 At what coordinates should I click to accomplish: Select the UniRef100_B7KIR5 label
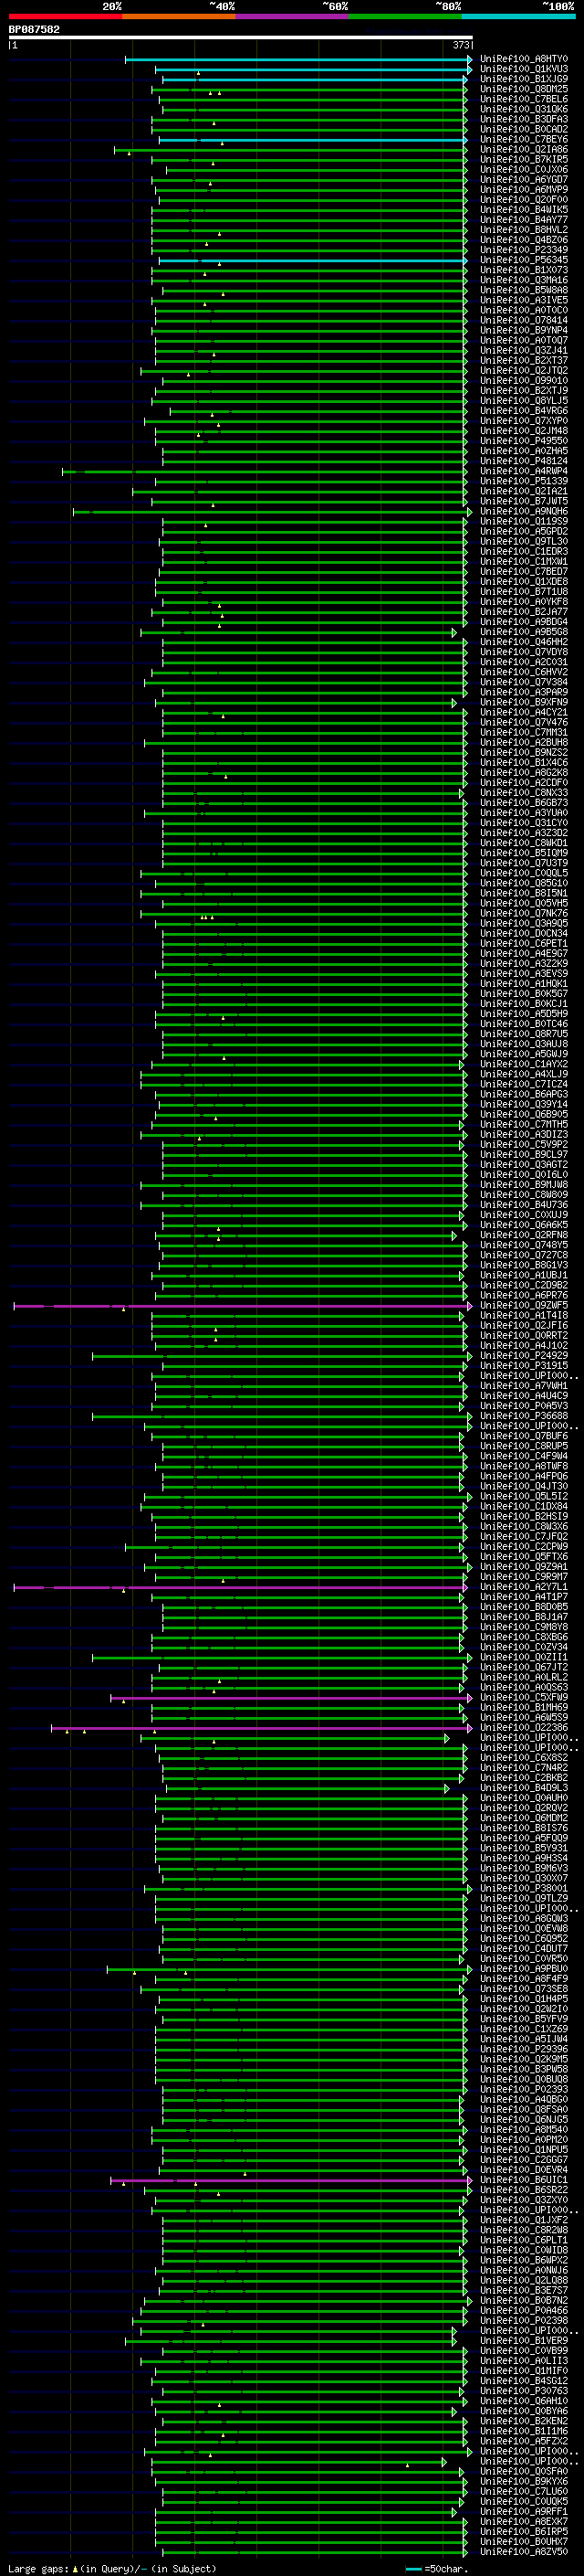click(x=524, y=160)
